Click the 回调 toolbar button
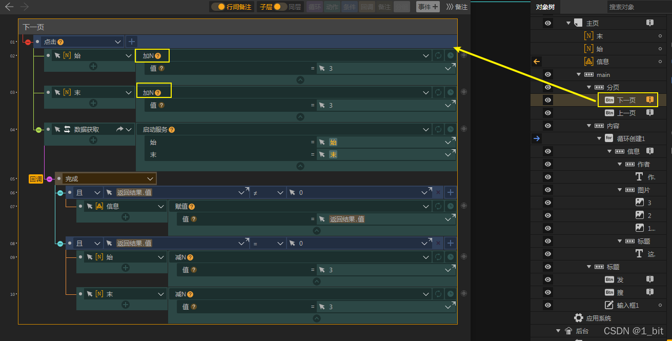Viewport: 672px width, 341px height. pyautogui.click(x=367, y=7)
